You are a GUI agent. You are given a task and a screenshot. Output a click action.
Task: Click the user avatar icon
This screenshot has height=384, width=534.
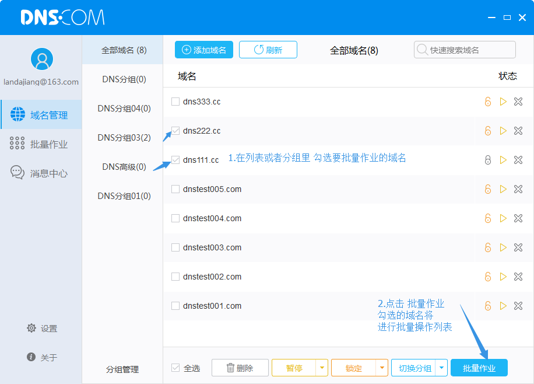click(x=41, y=59)
